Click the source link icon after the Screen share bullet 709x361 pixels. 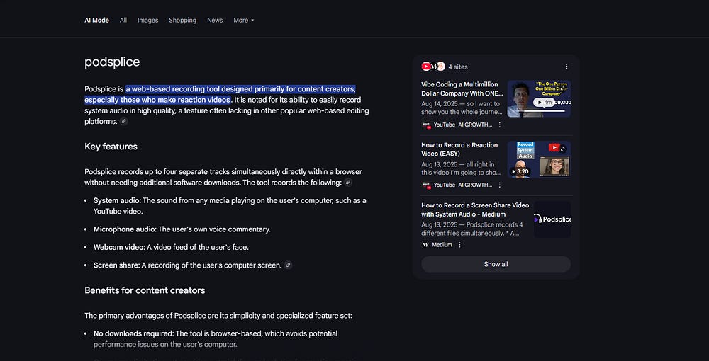(288, 265)
